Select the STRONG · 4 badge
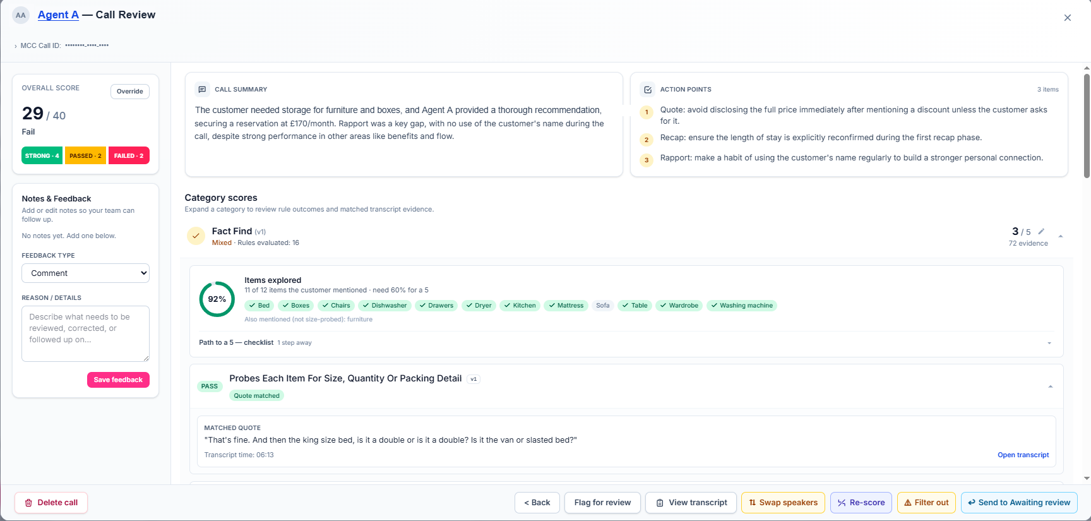Screen dimensions: 1091x521 [42, 155]
